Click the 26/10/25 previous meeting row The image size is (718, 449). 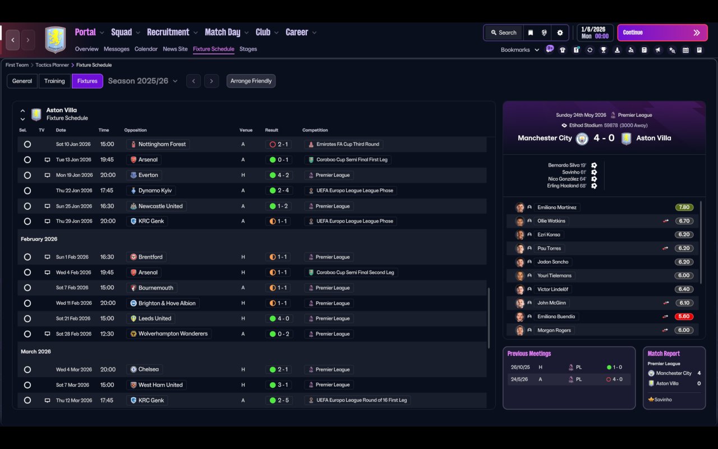coord(568,367)
